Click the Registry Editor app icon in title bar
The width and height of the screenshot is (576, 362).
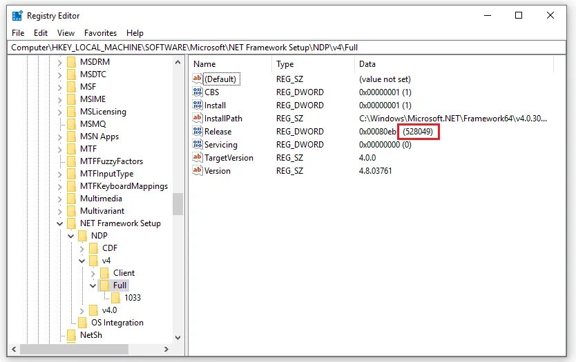coord(17,16)
